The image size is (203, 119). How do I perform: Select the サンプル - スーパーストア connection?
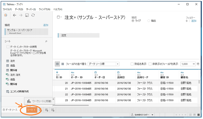[x=27, y=32]
